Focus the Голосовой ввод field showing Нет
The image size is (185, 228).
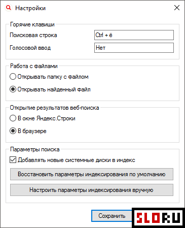click(x=134, y=48)
